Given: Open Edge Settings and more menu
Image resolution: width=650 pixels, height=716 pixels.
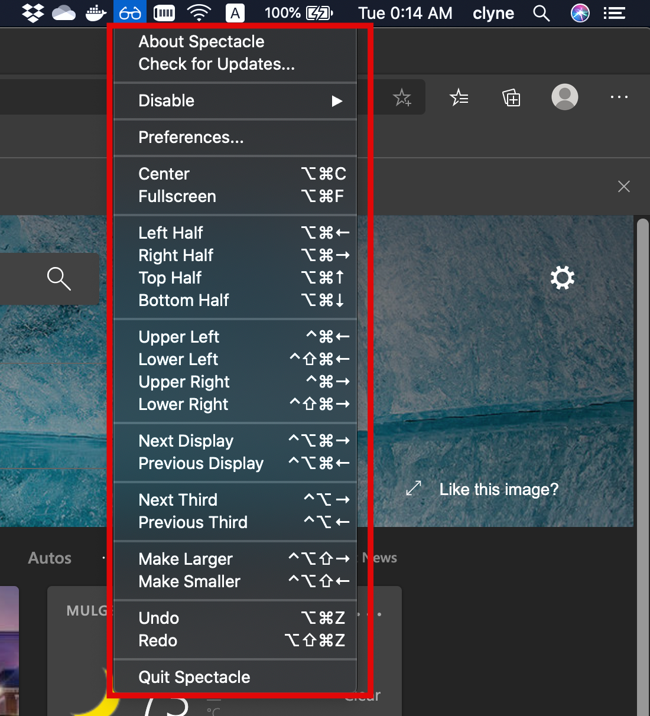Looking at the screenshot, I should pos(619,97).
